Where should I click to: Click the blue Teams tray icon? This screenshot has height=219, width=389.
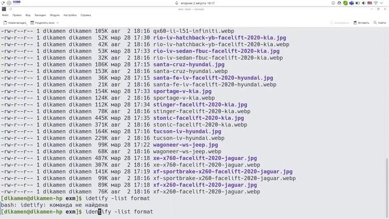coord(351,3)
